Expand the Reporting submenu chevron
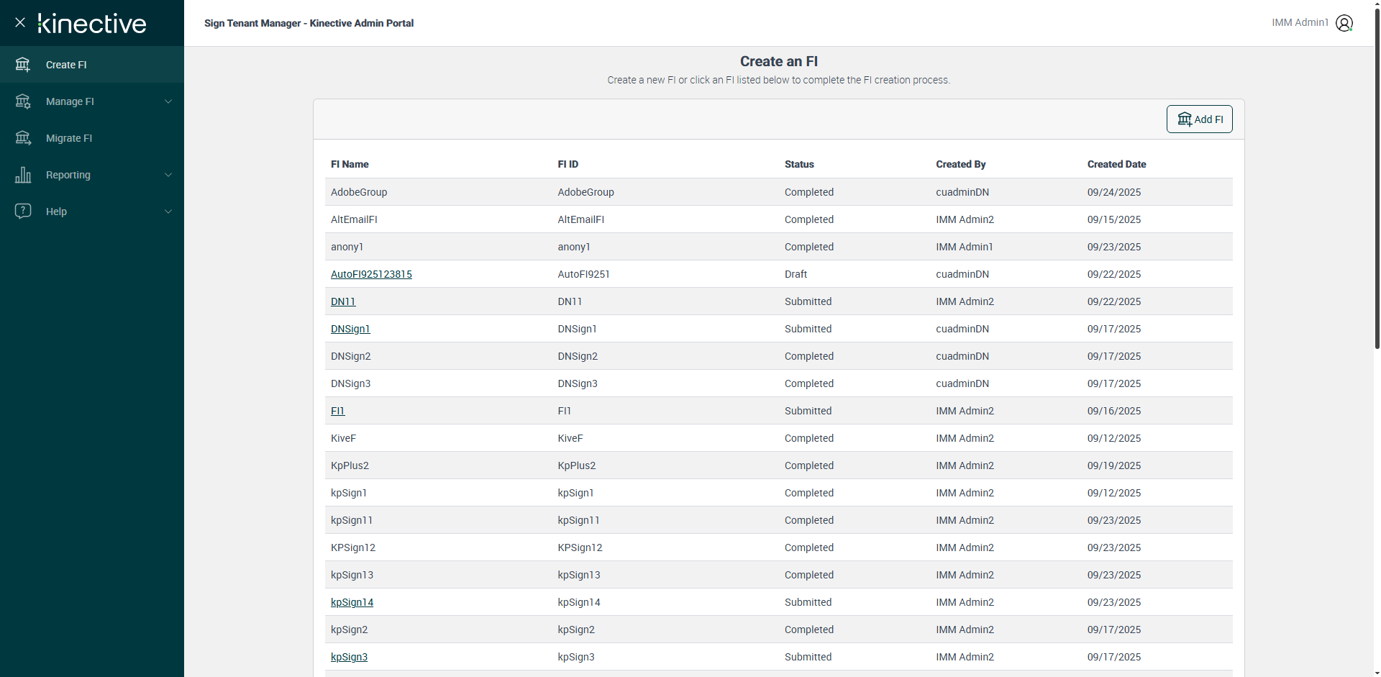 (x=168, y=175)
